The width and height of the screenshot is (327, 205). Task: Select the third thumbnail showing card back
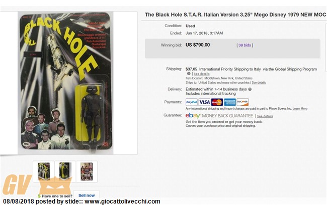coord(87,171)
